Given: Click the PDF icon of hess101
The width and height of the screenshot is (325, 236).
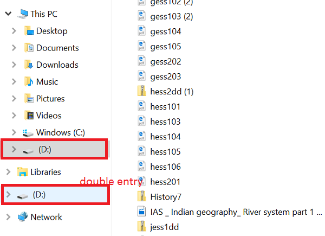Looking at the screenshot, I should (x=141, y=106).
